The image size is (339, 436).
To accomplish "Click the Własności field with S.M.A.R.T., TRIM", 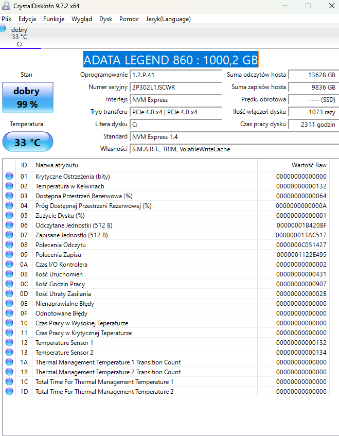I will [x=234, y=149].
